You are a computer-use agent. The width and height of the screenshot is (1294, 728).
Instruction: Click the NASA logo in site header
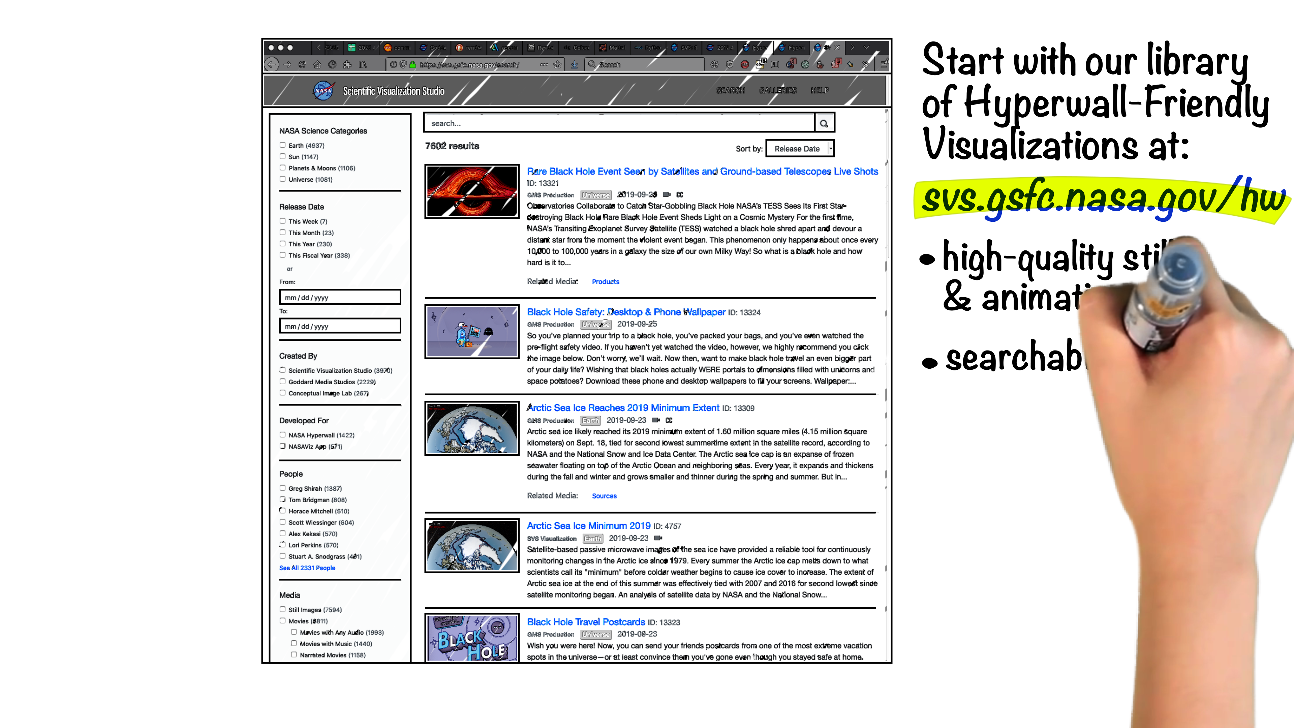coord(324,90)
